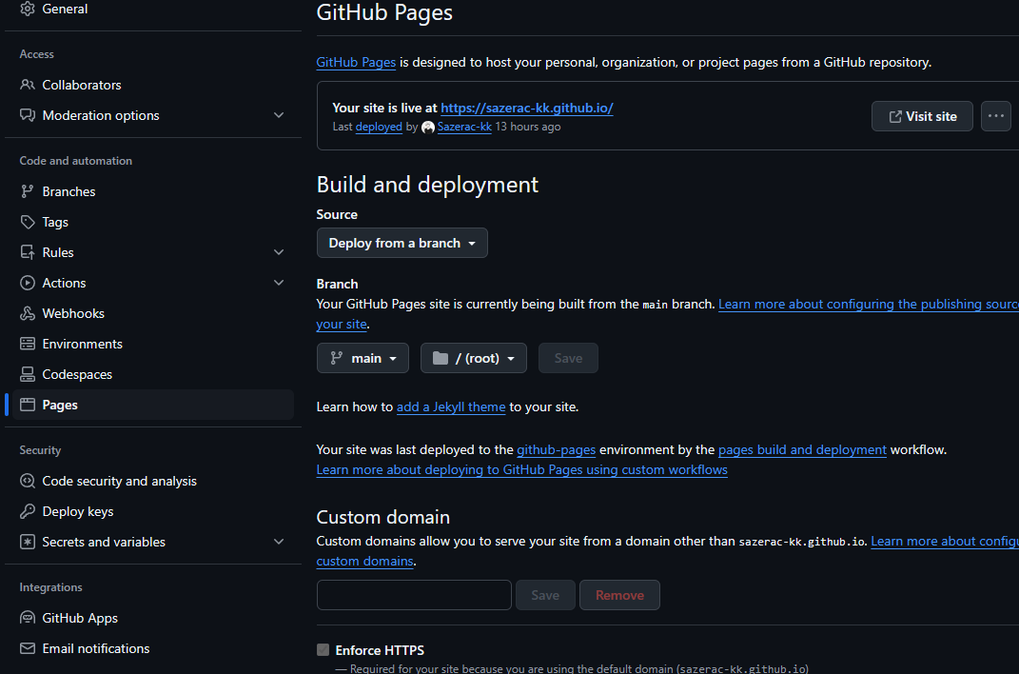Click the GitHub Apps icon
This screenshot has height=674, width=1019.
pyautogui.click(x=28, y=618)
